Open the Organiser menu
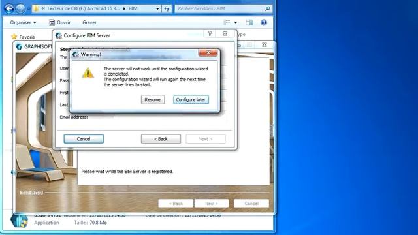This screenshot has width=418, height=235. (23, 22)
